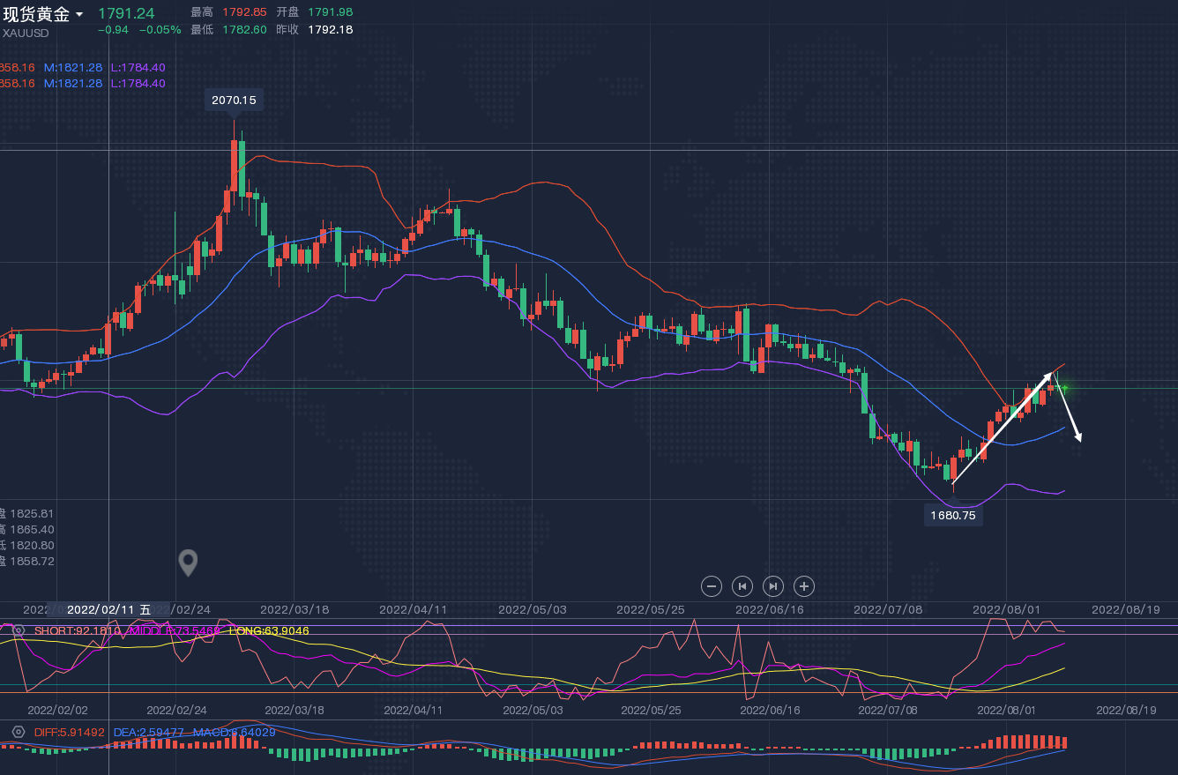The image size is (1178, 775).
Task: Click the XAUUSD ticker code
Action: 26,33
